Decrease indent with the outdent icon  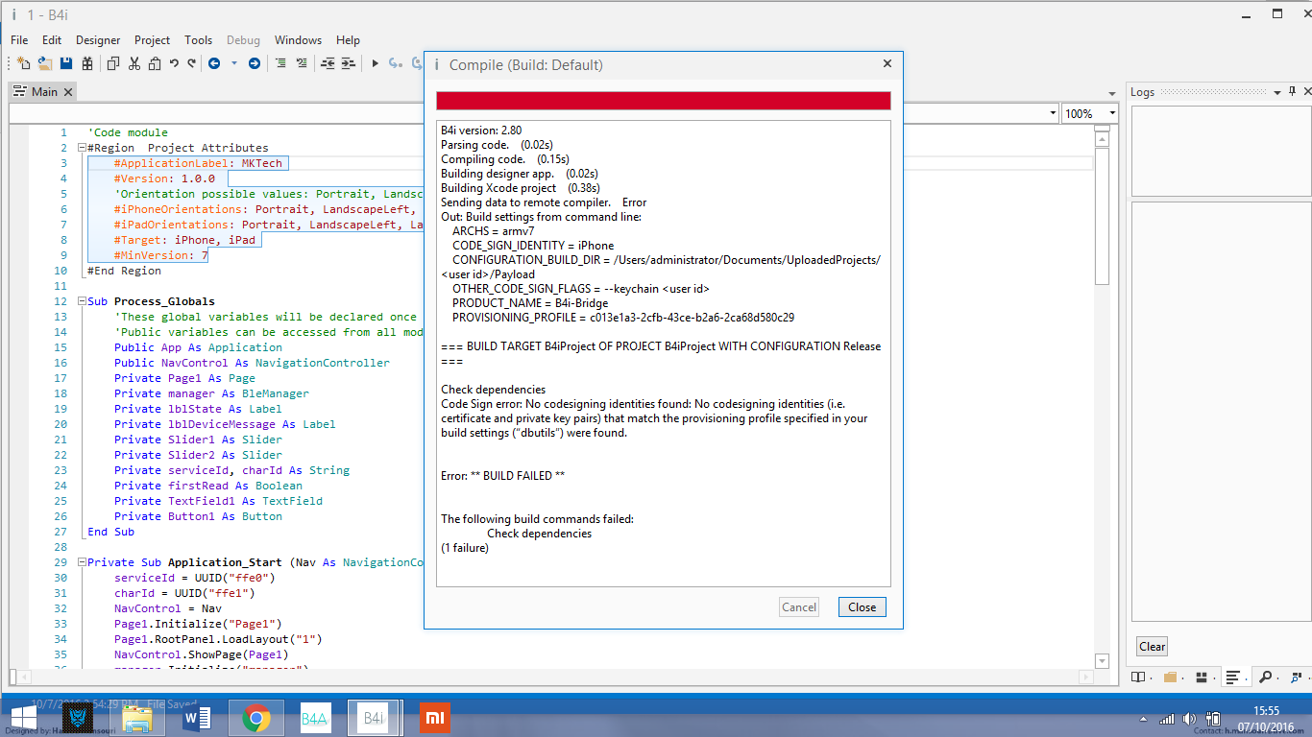click(x=328, y=63)
